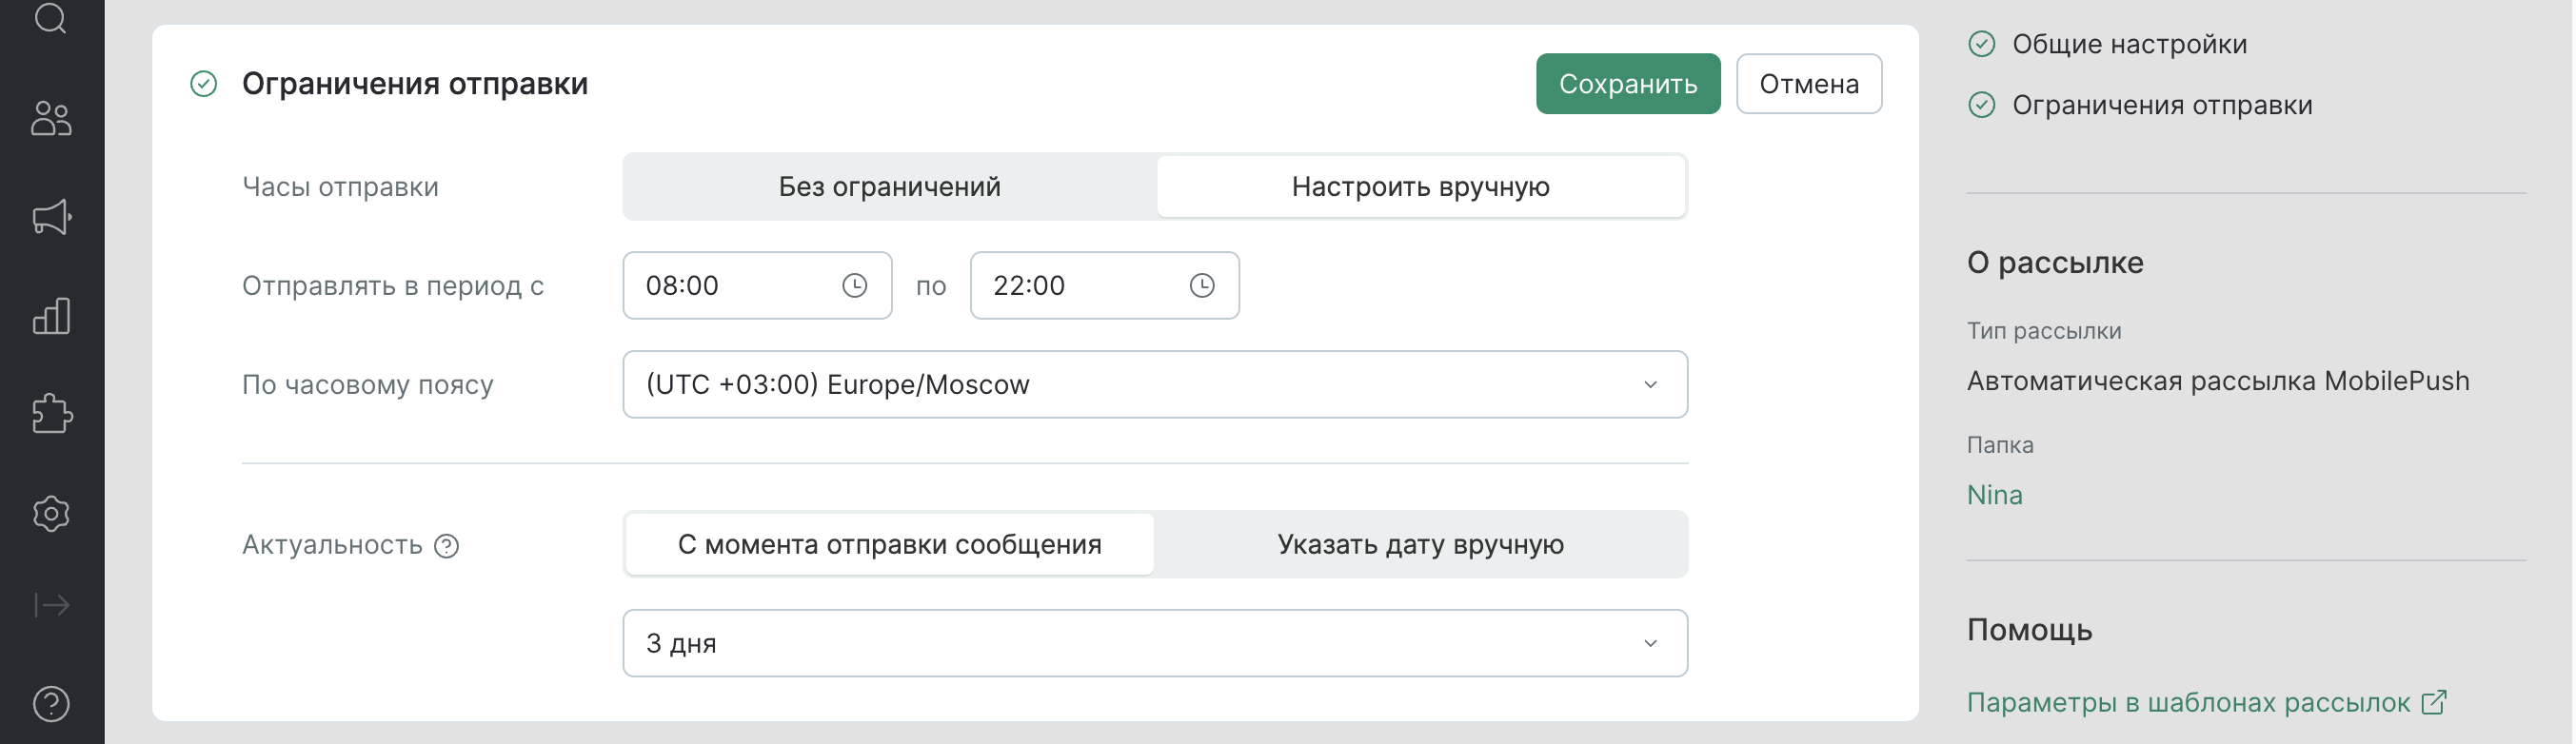Open the settings gear sidebar icon
This screenshot has width=2576, height=744.
pyautogui.click(x=51, y=513)
